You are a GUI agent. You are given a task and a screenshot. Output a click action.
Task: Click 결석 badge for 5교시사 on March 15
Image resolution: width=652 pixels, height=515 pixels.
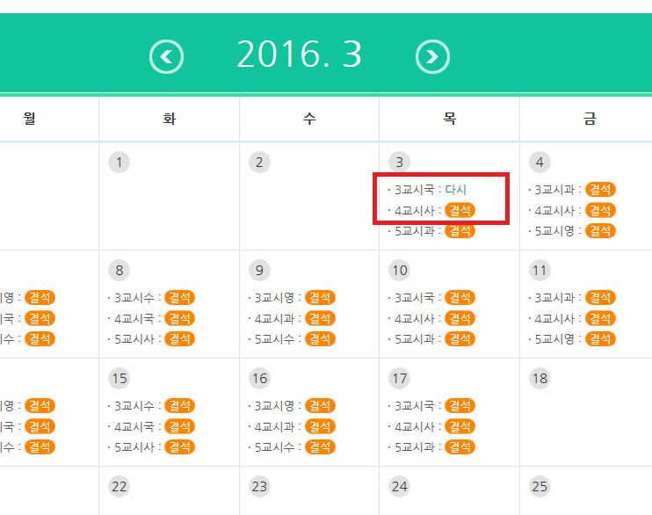179,446
